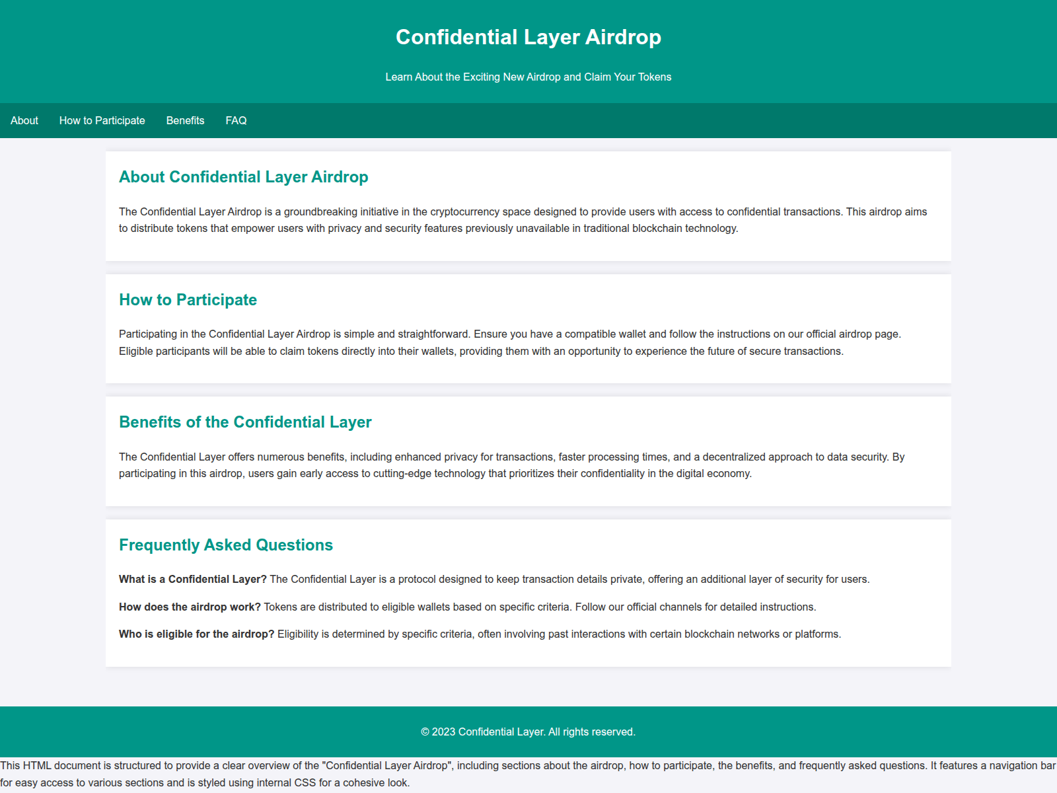Click the Frequently Asked Questions heading
The width and height of the screenshot is (1057, 793).
click(x=225, y=545)
